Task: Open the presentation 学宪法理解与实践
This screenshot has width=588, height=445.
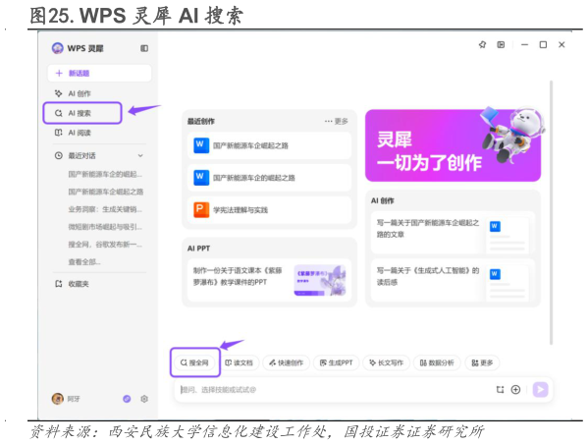Action: click(x=269, y=210)
